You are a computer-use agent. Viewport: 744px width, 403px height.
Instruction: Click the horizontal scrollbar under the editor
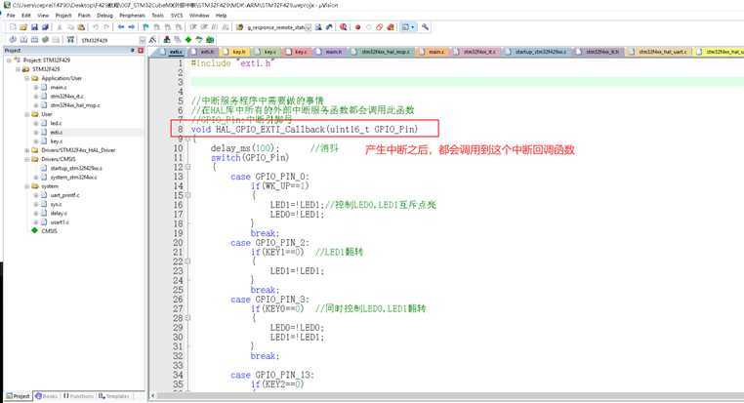point(449,395)
